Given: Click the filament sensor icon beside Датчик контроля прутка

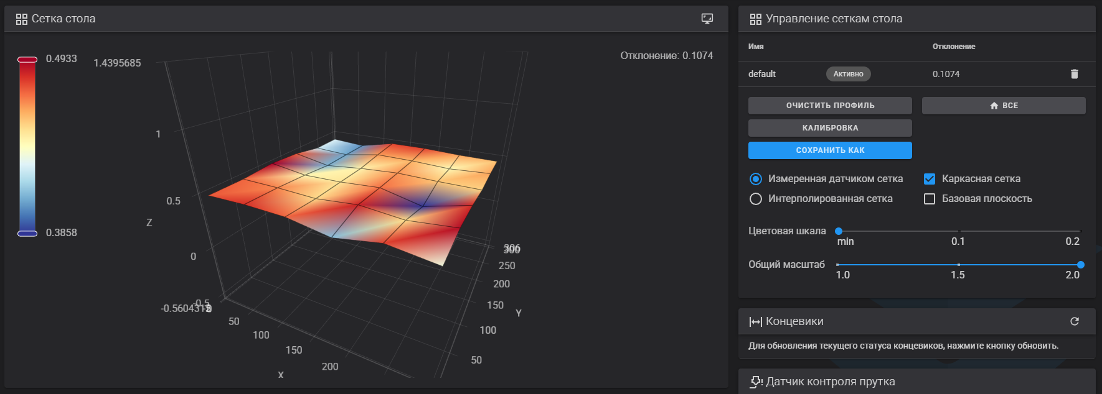Looking at the screenshot, I should pos(756,382).
